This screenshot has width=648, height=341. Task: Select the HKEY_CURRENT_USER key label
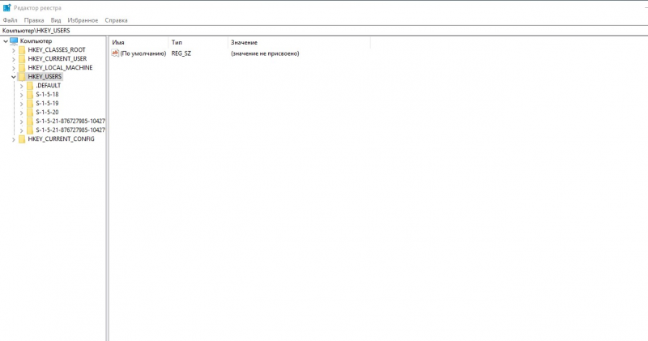(x=58, y=58)
